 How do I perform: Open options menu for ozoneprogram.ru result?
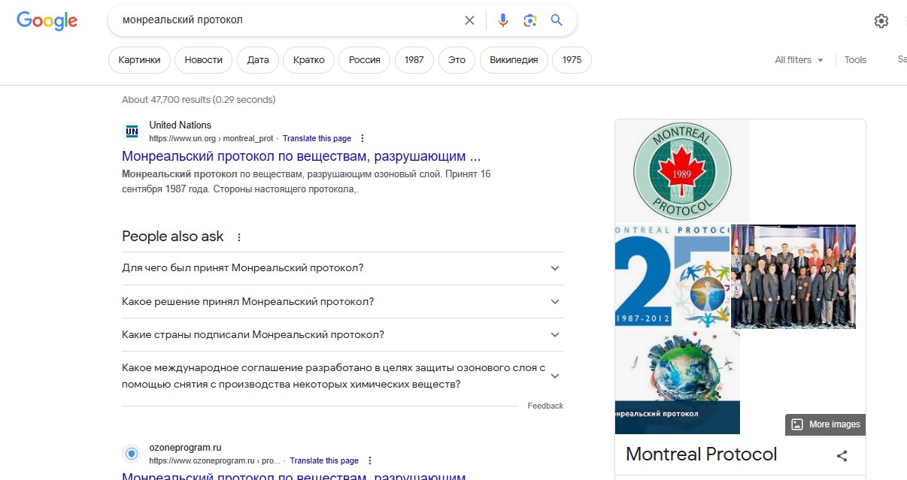pyautogui.click(x=369, y=460)
